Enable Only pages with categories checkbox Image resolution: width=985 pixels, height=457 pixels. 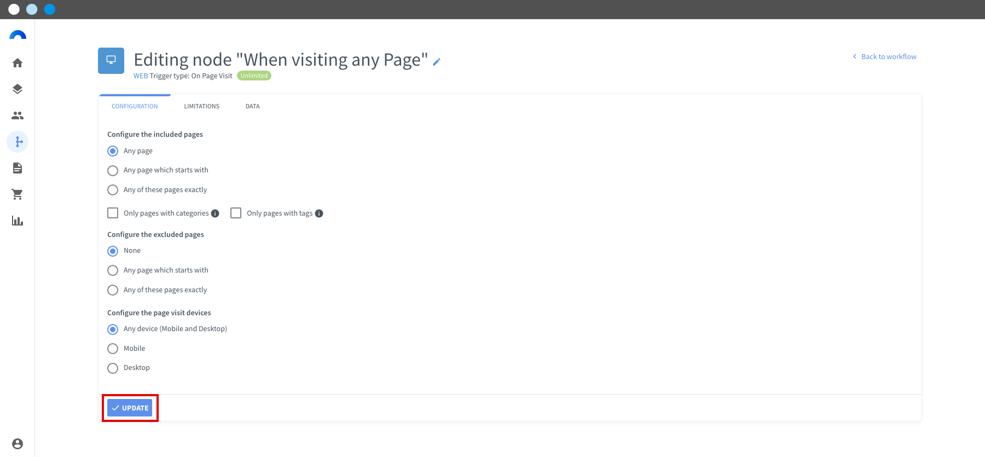pos(113,213)
